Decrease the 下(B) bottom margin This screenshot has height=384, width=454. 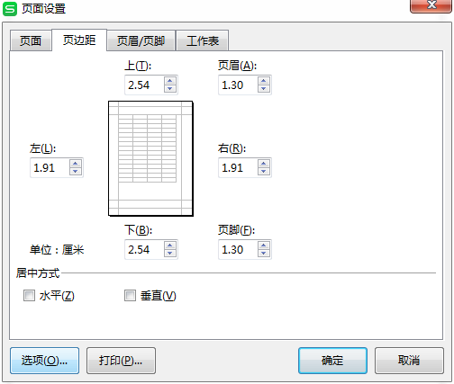(x=170, y=254)
